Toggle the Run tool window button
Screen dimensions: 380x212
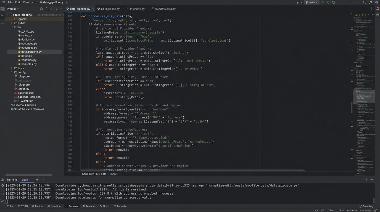point(10,206)
